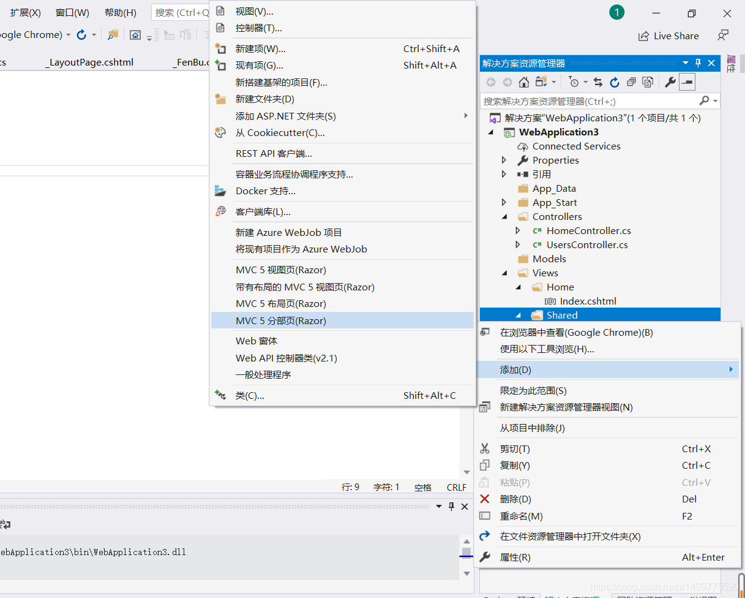The height and width of the screenshot is (598, 745).
Task: Click the Live Share button
Action: 668,36
